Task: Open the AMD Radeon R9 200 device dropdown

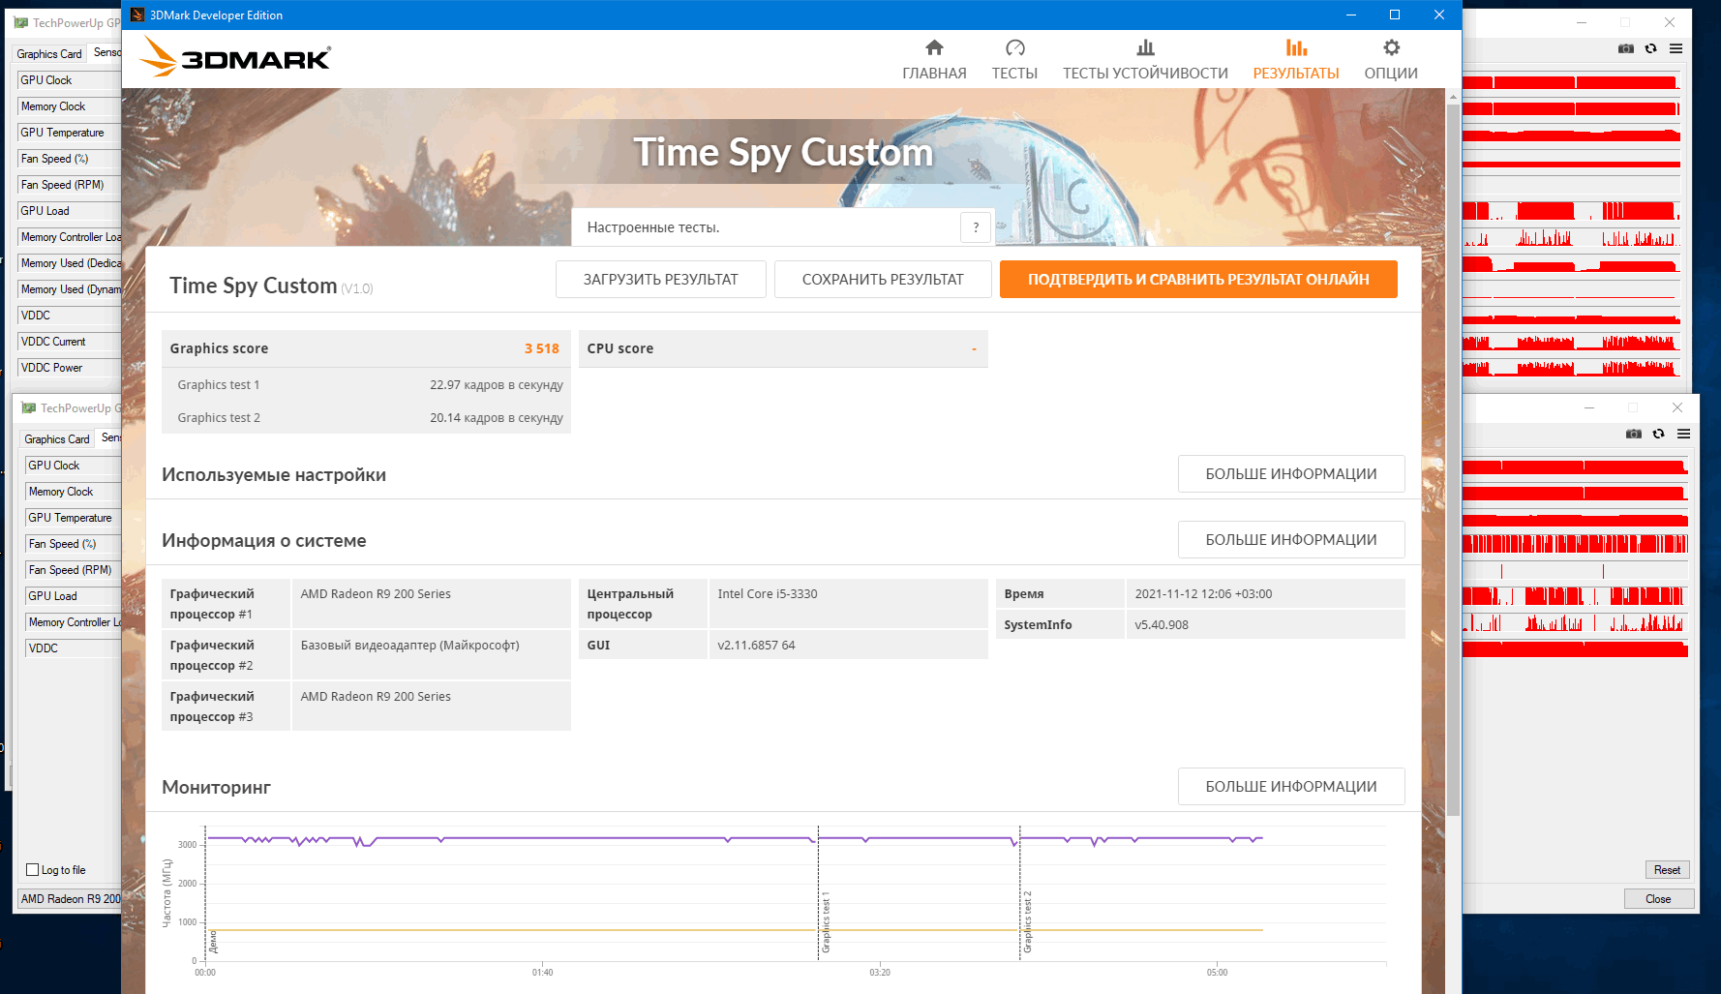Action: coord(71,899)
